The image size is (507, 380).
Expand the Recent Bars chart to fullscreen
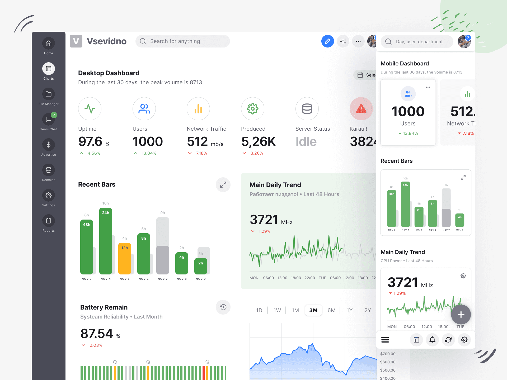tap(223, 185)
